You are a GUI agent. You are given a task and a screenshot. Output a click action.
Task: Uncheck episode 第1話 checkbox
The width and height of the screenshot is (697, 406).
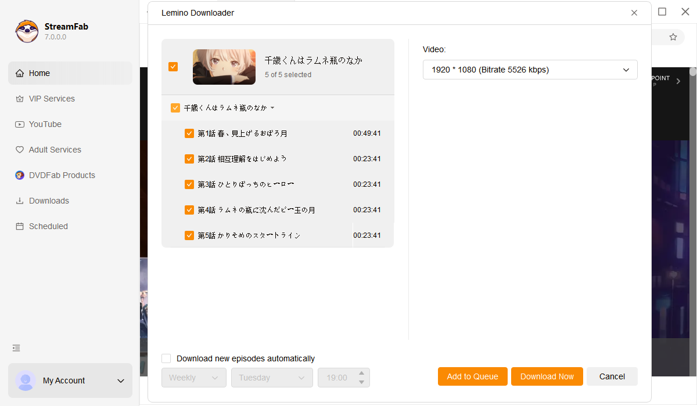click(189, 133)
